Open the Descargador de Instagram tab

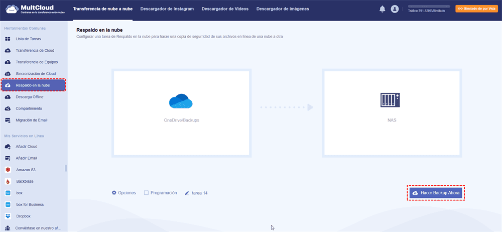pos(167,9)
